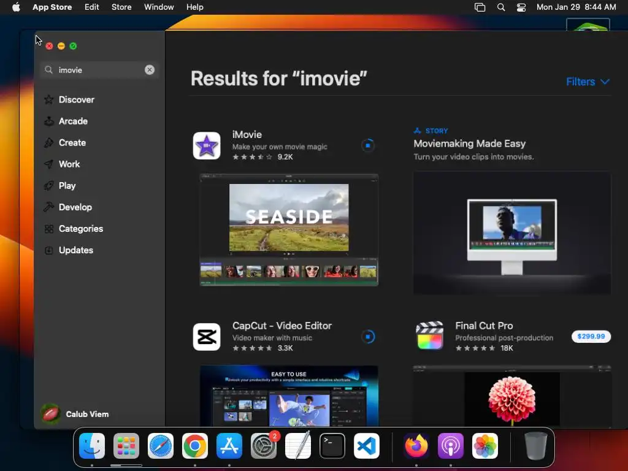
Task: Open Podcasts from the Dock
Action: click(451, 446)
